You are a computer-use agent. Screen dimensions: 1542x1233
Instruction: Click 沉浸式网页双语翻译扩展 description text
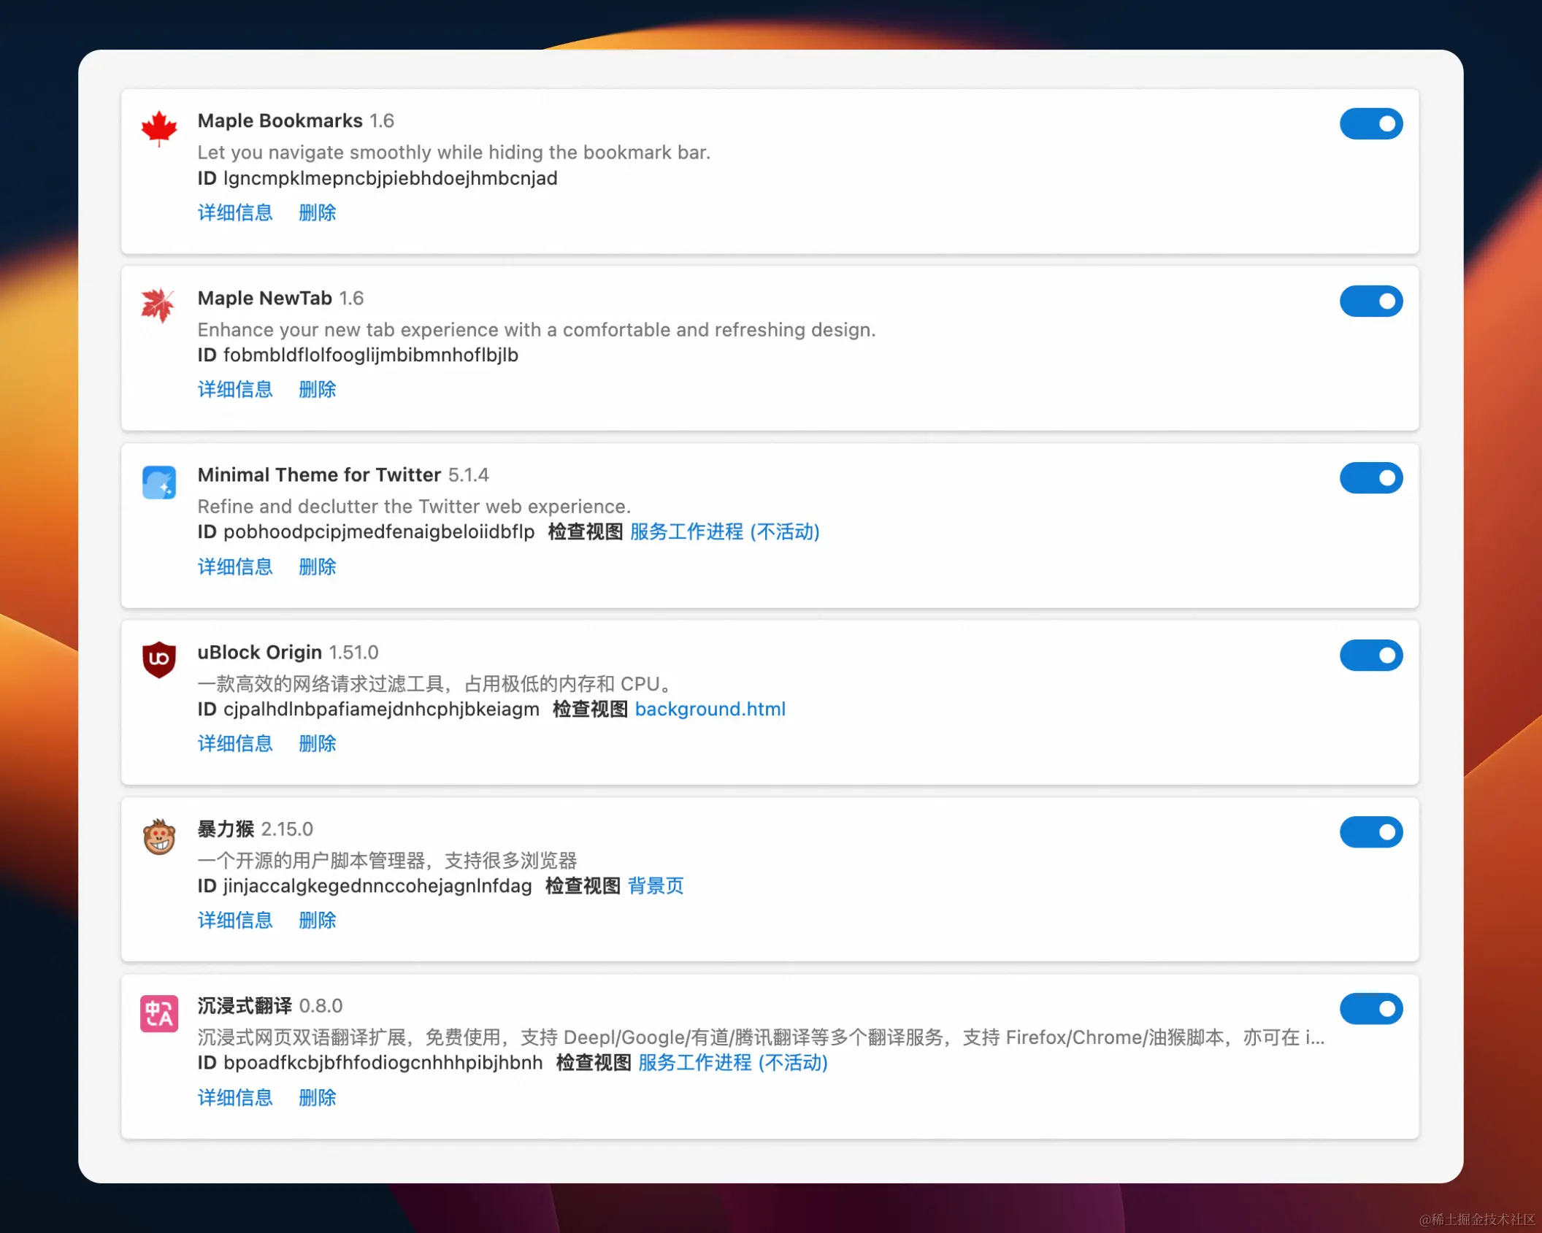tap(761, 1037)
